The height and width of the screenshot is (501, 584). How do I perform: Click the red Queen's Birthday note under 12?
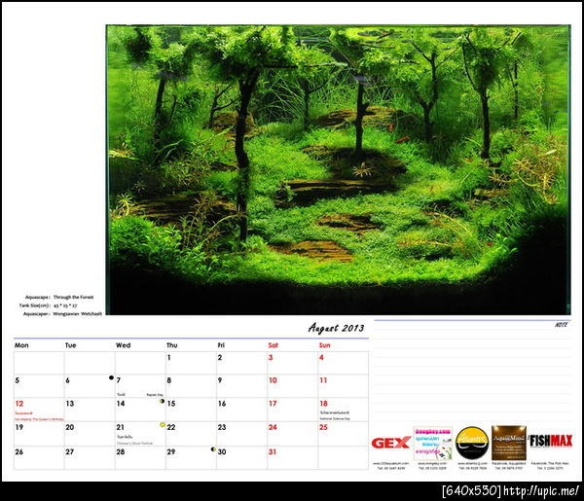[x=39, y=419]
